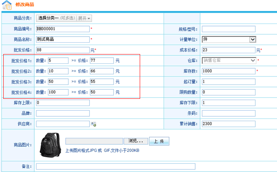The width and height of the screenshot is (277, 172).
Task: Click the 批发价格2 price field with 66
Action: pyautogui.click(x=102, y=71)
